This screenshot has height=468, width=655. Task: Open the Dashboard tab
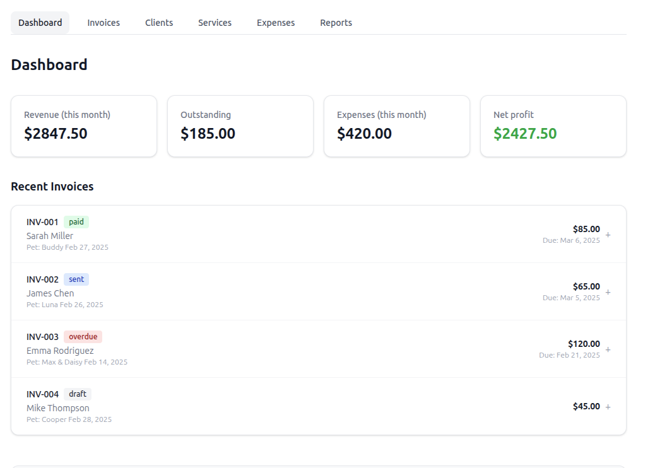[40, 23]
